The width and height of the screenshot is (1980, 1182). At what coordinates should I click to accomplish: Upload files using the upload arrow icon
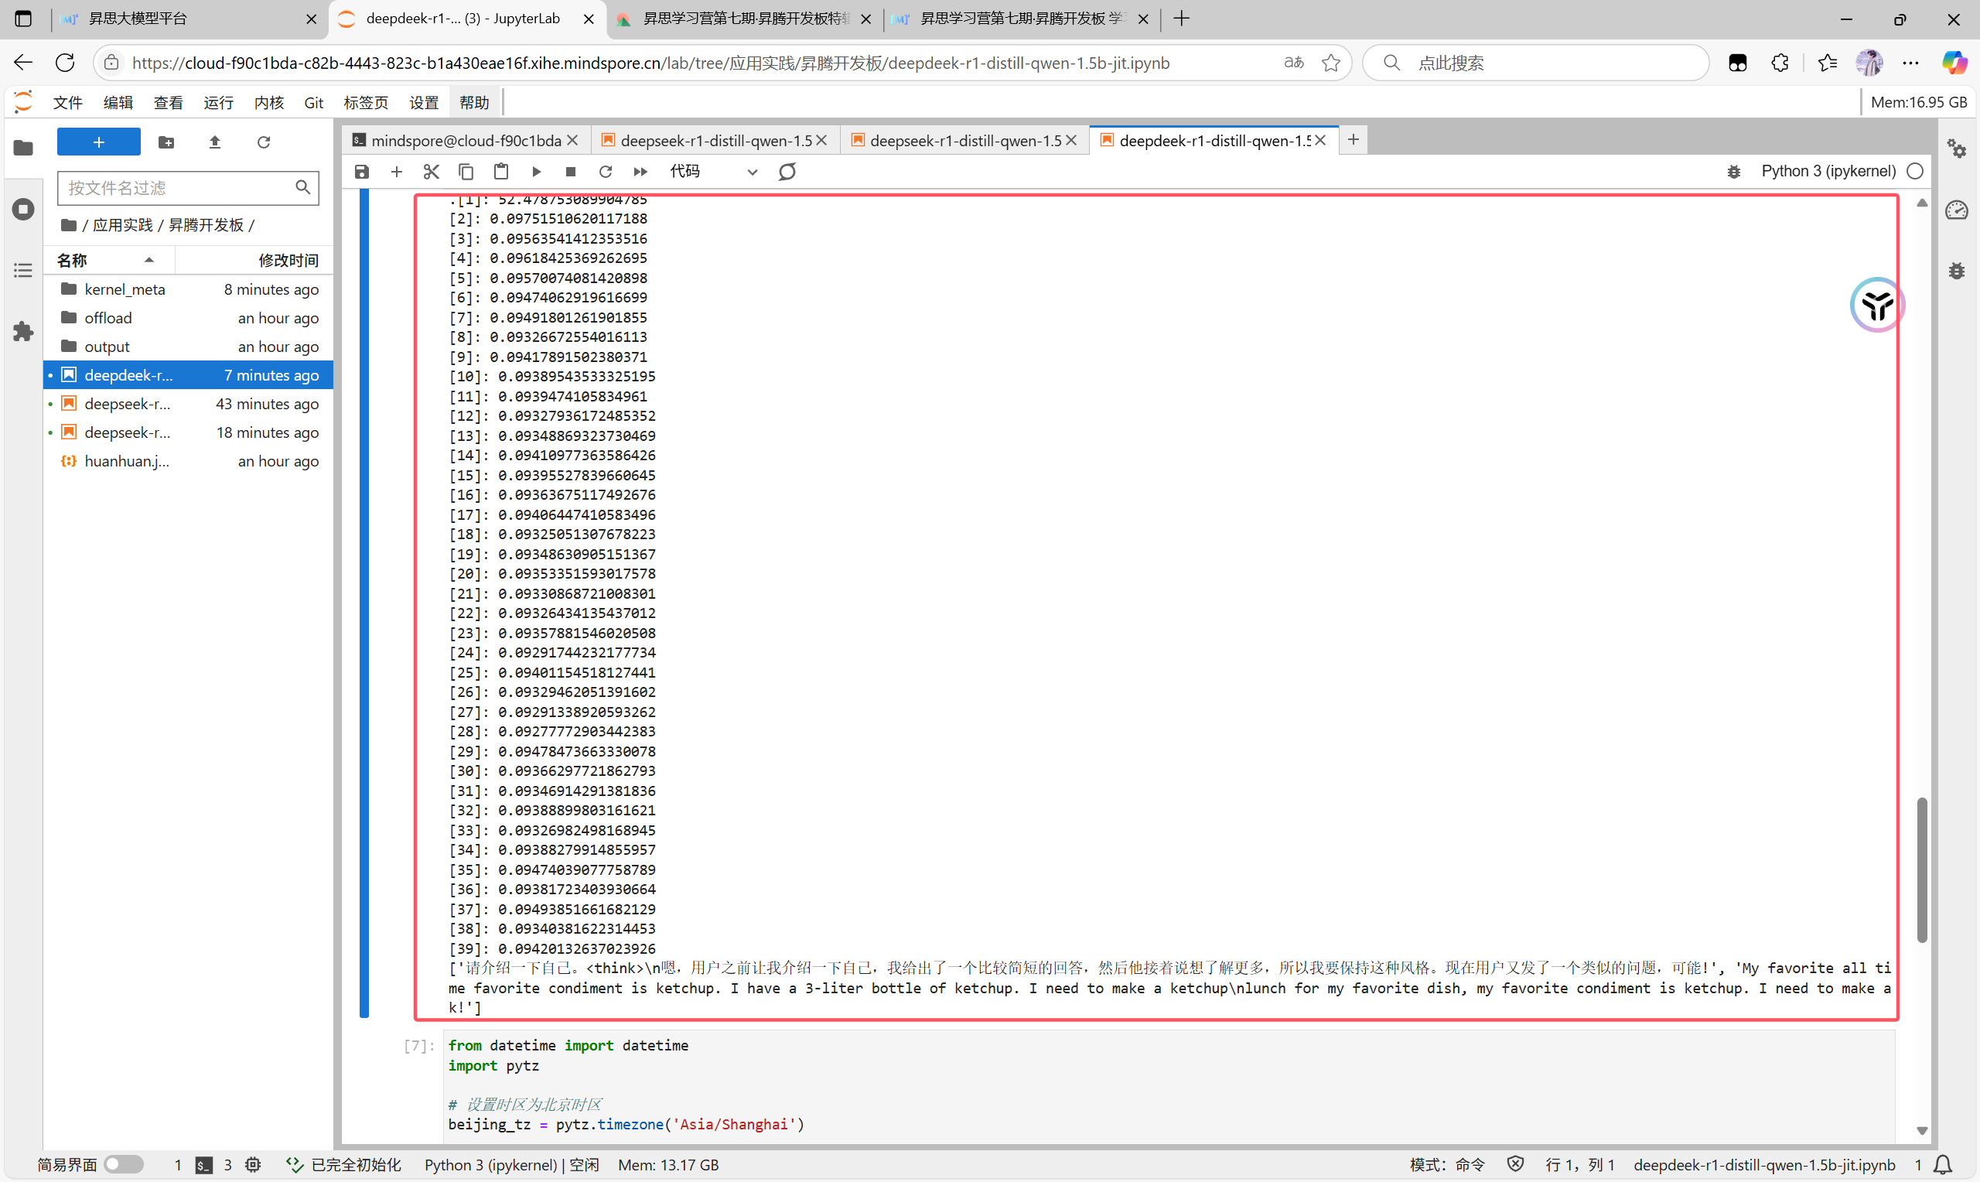click(x=214, y=142)
